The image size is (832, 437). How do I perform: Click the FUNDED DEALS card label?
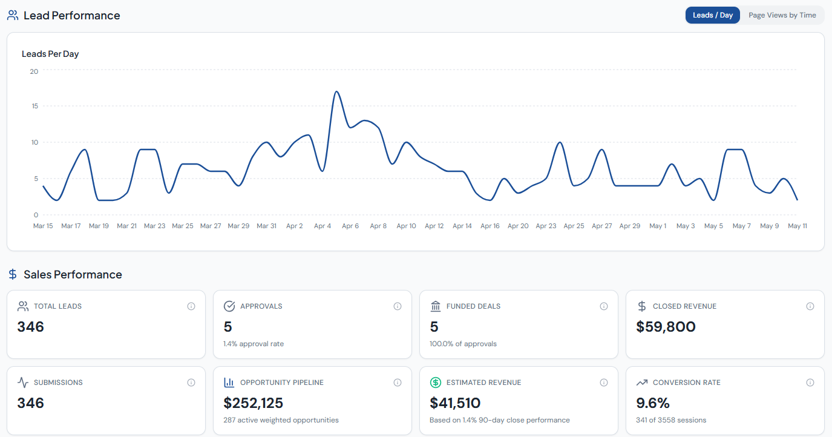coord(474,306)
